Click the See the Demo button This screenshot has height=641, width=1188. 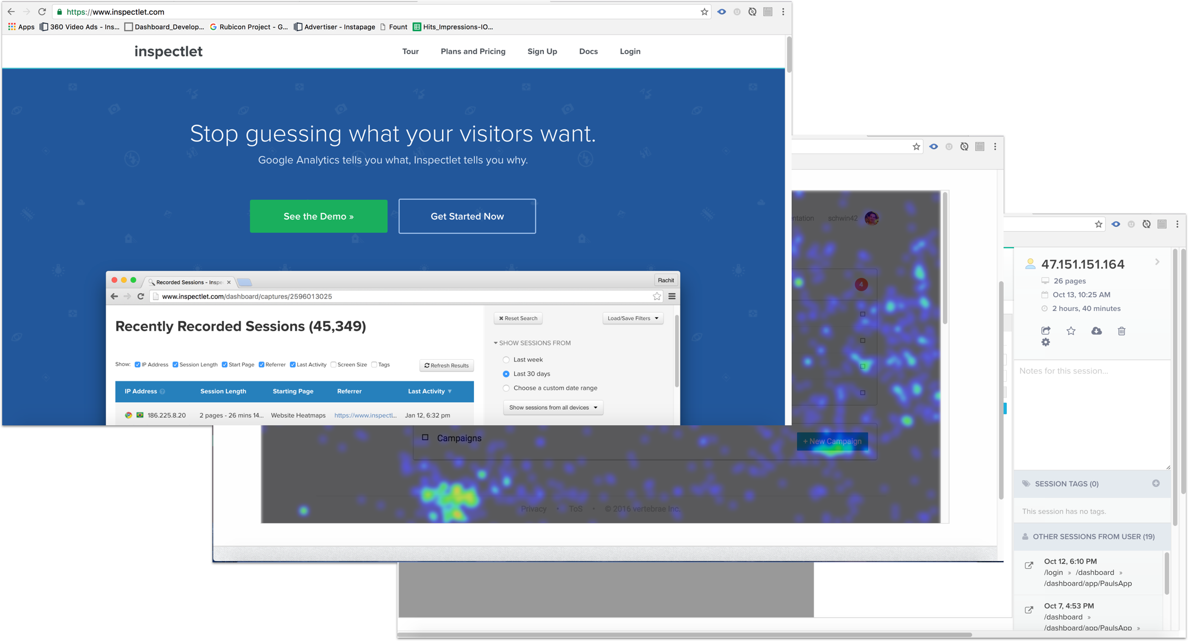[319, 216]
